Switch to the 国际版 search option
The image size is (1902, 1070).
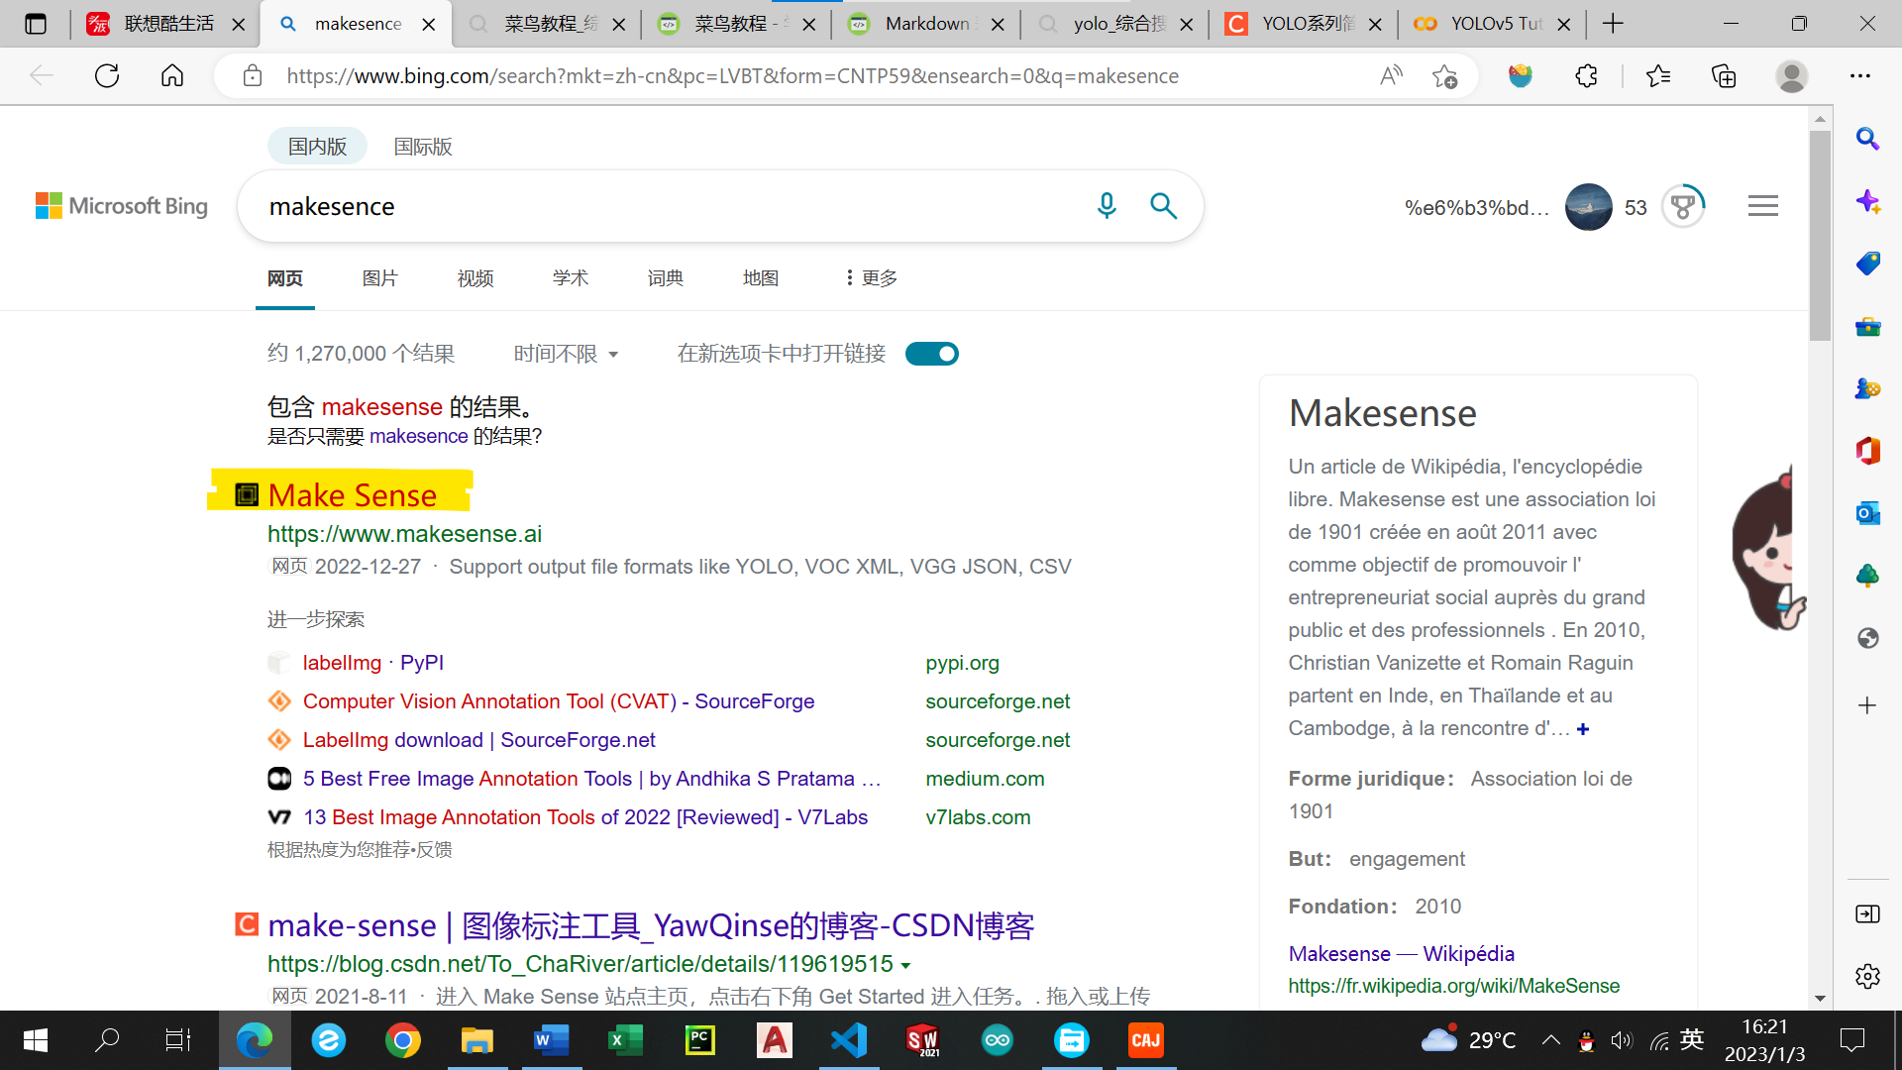point(422,147)
